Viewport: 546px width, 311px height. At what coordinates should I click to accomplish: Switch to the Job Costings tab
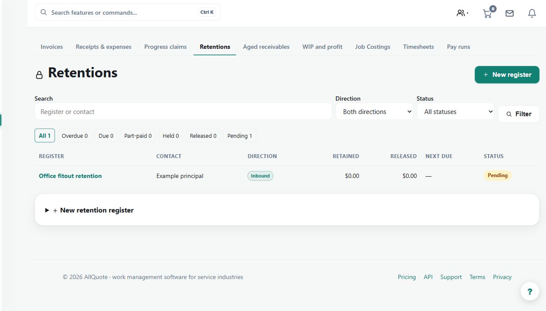coord(373,47)
